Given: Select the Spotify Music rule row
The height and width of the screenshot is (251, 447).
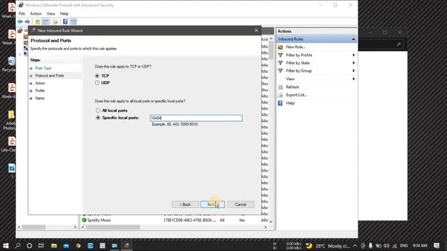Looking at the screenshot, I should coord(175,220).
